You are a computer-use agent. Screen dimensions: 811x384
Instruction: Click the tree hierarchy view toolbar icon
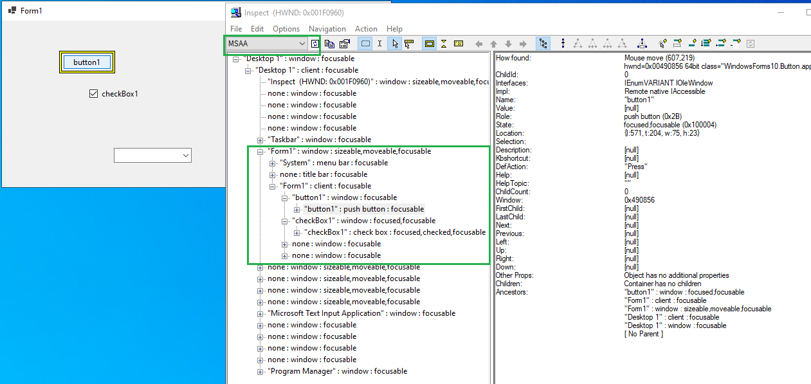tap(543, 43)
